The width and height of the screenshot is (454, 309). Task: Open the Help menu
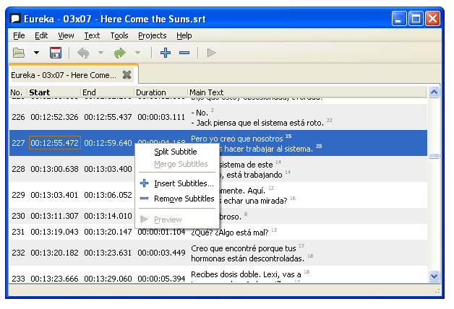[x=184, y=35]
